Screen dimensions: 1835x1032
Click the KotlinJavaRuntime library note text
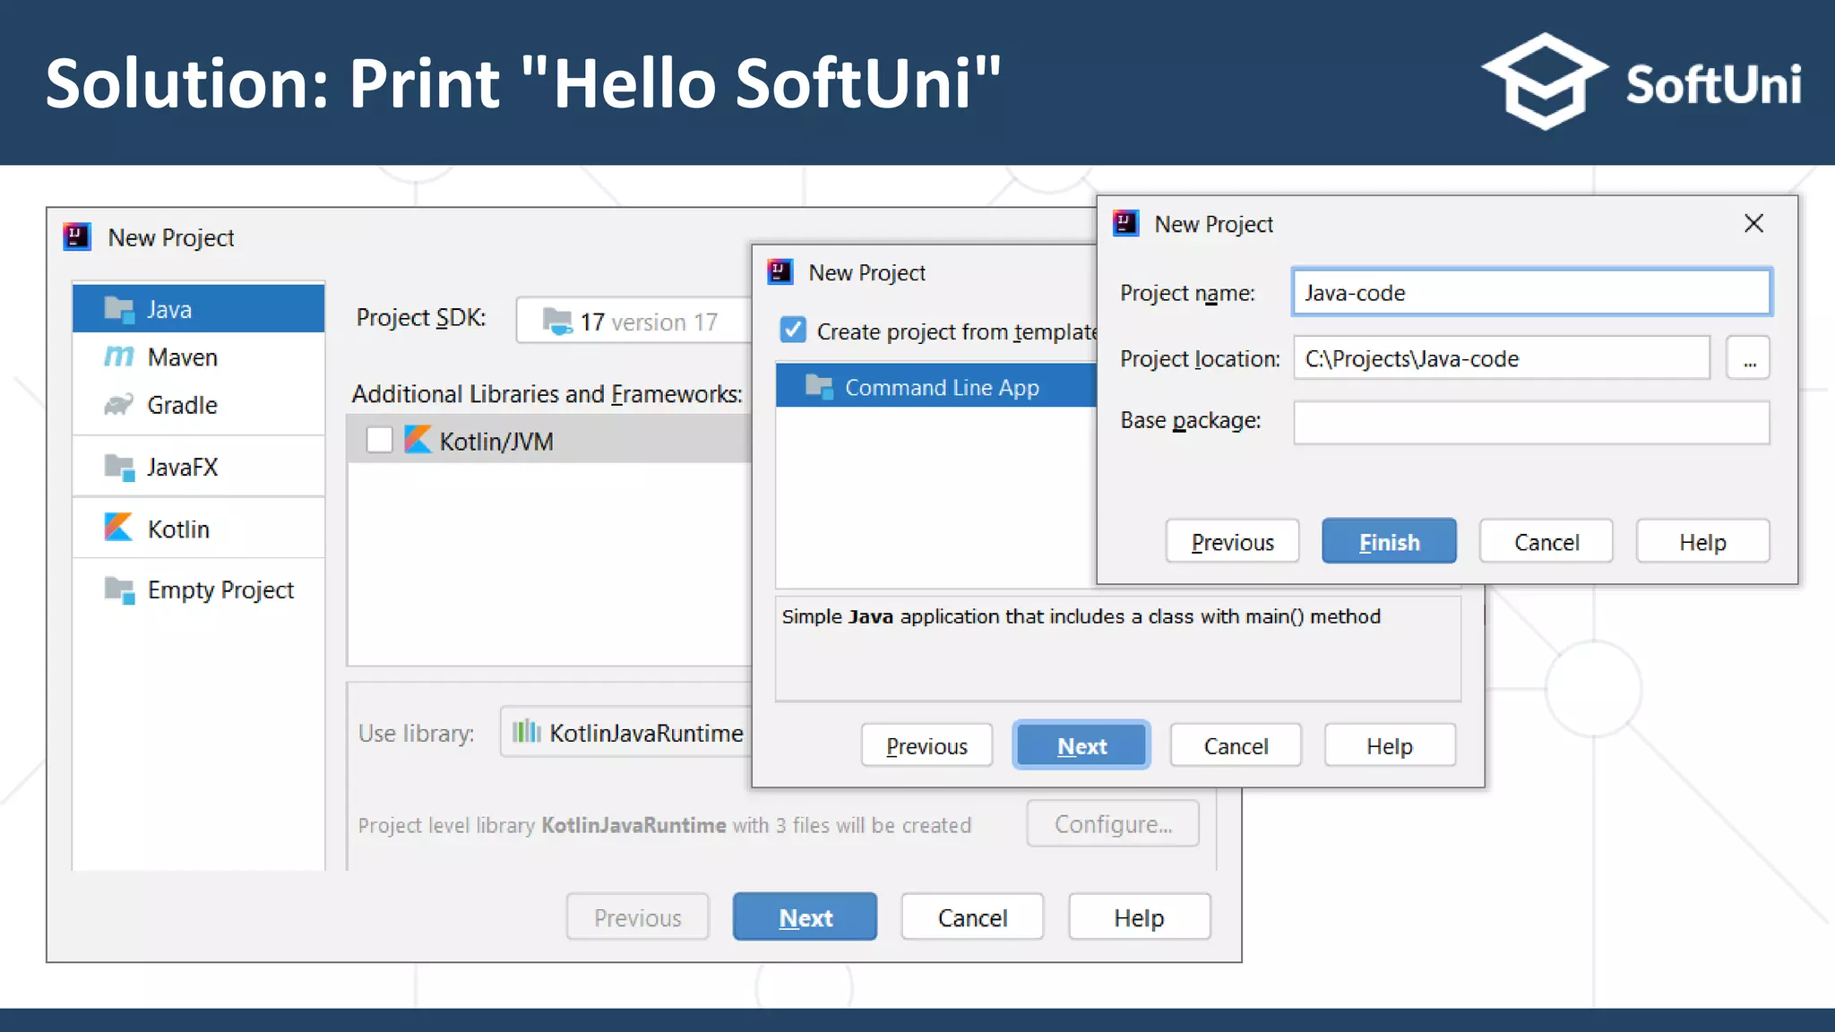point(665,824)
